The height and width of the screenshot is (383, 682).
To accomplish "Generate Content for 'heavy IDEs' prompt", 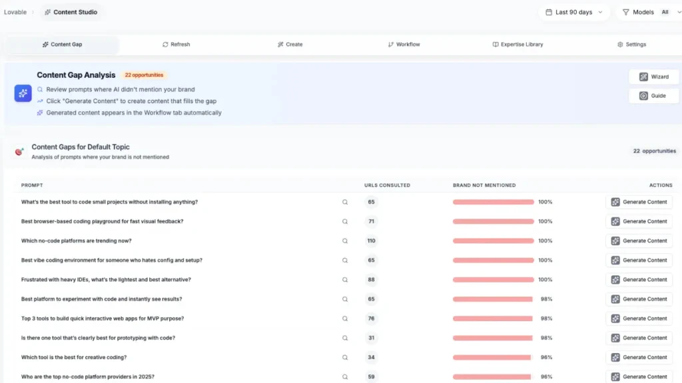I will pos(639,280).
